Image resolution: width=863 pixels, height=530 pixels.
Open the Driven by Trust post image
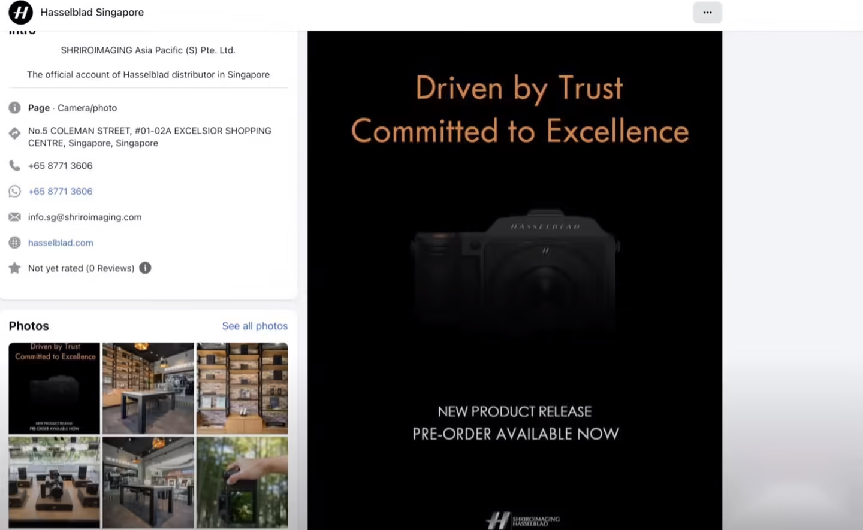515,280
